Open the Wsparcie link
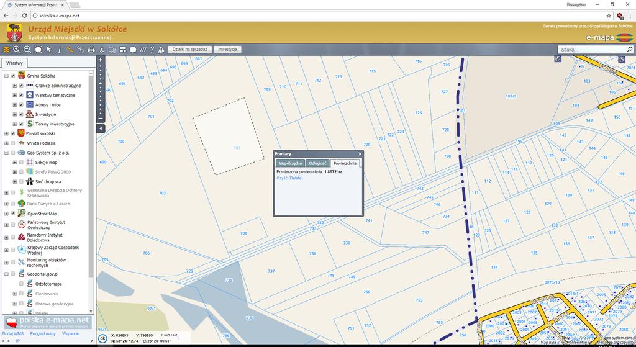636x347 pixels. point(71,333)
